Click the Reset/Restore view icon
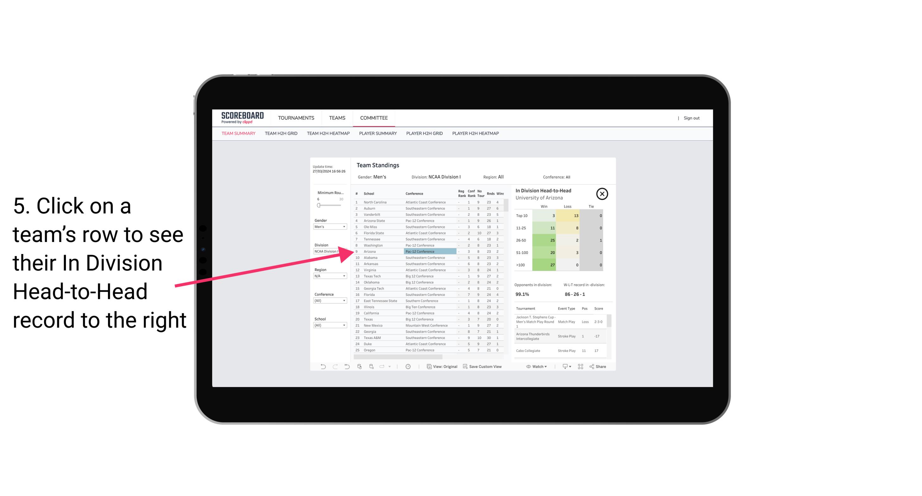 347,366
